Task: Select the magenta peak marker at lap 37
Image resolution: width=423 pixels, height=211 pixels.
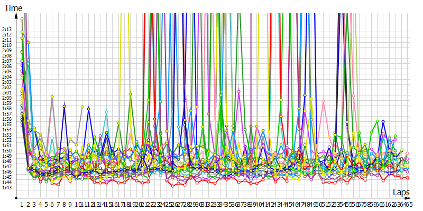Action: [239, 92]
